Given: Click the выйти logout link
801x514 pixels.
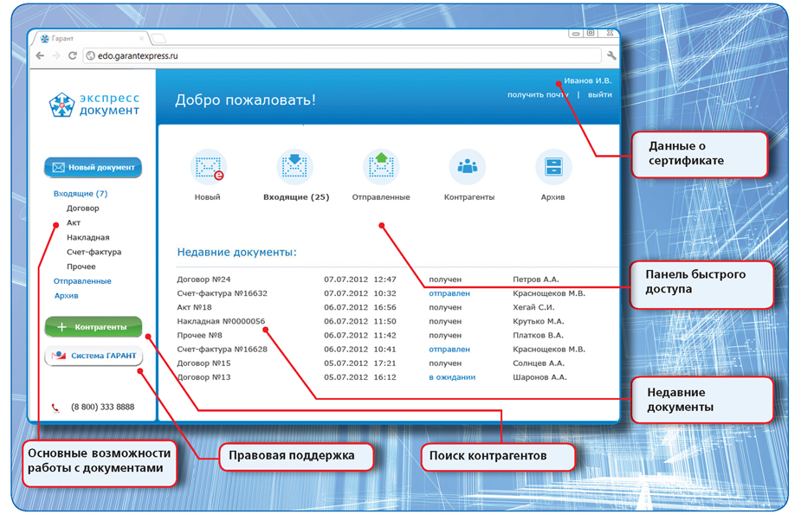Looking at the screenshot, I should coord(600,94).
